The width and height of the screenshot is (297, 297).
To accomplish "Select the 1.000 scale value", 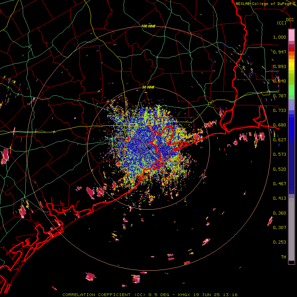I will (x=280, y=37).
